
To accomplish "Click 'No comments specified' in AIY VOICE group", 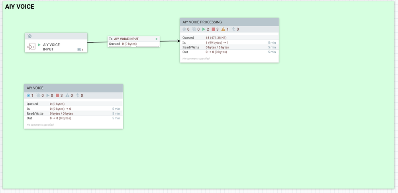I will (40, 125).
